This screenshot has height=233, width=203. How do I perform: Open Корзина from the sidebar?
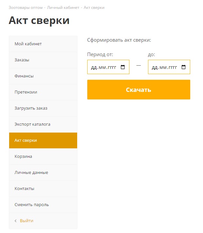43,157
